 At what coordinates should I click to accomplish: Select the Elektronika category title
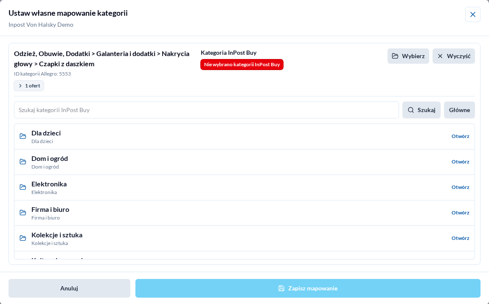coord(49,184)
